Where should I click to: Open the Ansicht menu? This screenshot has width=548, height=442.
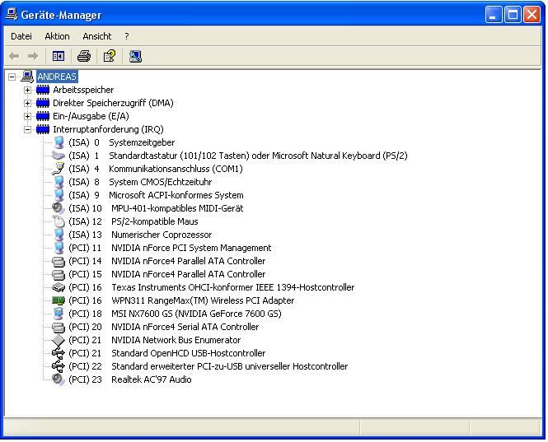pos(96,36)
